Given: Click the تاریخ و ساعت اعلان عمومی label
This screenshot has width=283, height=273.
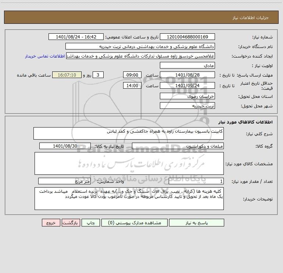Looking at the screenshot, I should coord(132,37).
